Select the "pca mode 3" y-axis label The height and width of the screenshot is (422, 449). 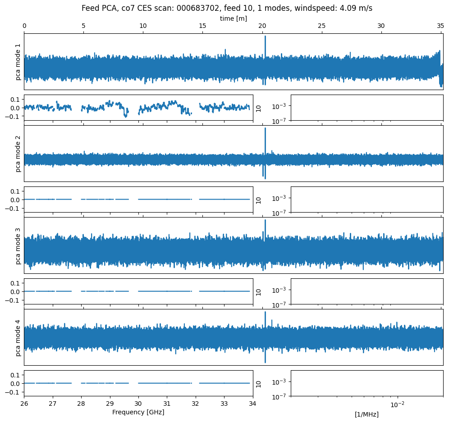click(18, 245)
